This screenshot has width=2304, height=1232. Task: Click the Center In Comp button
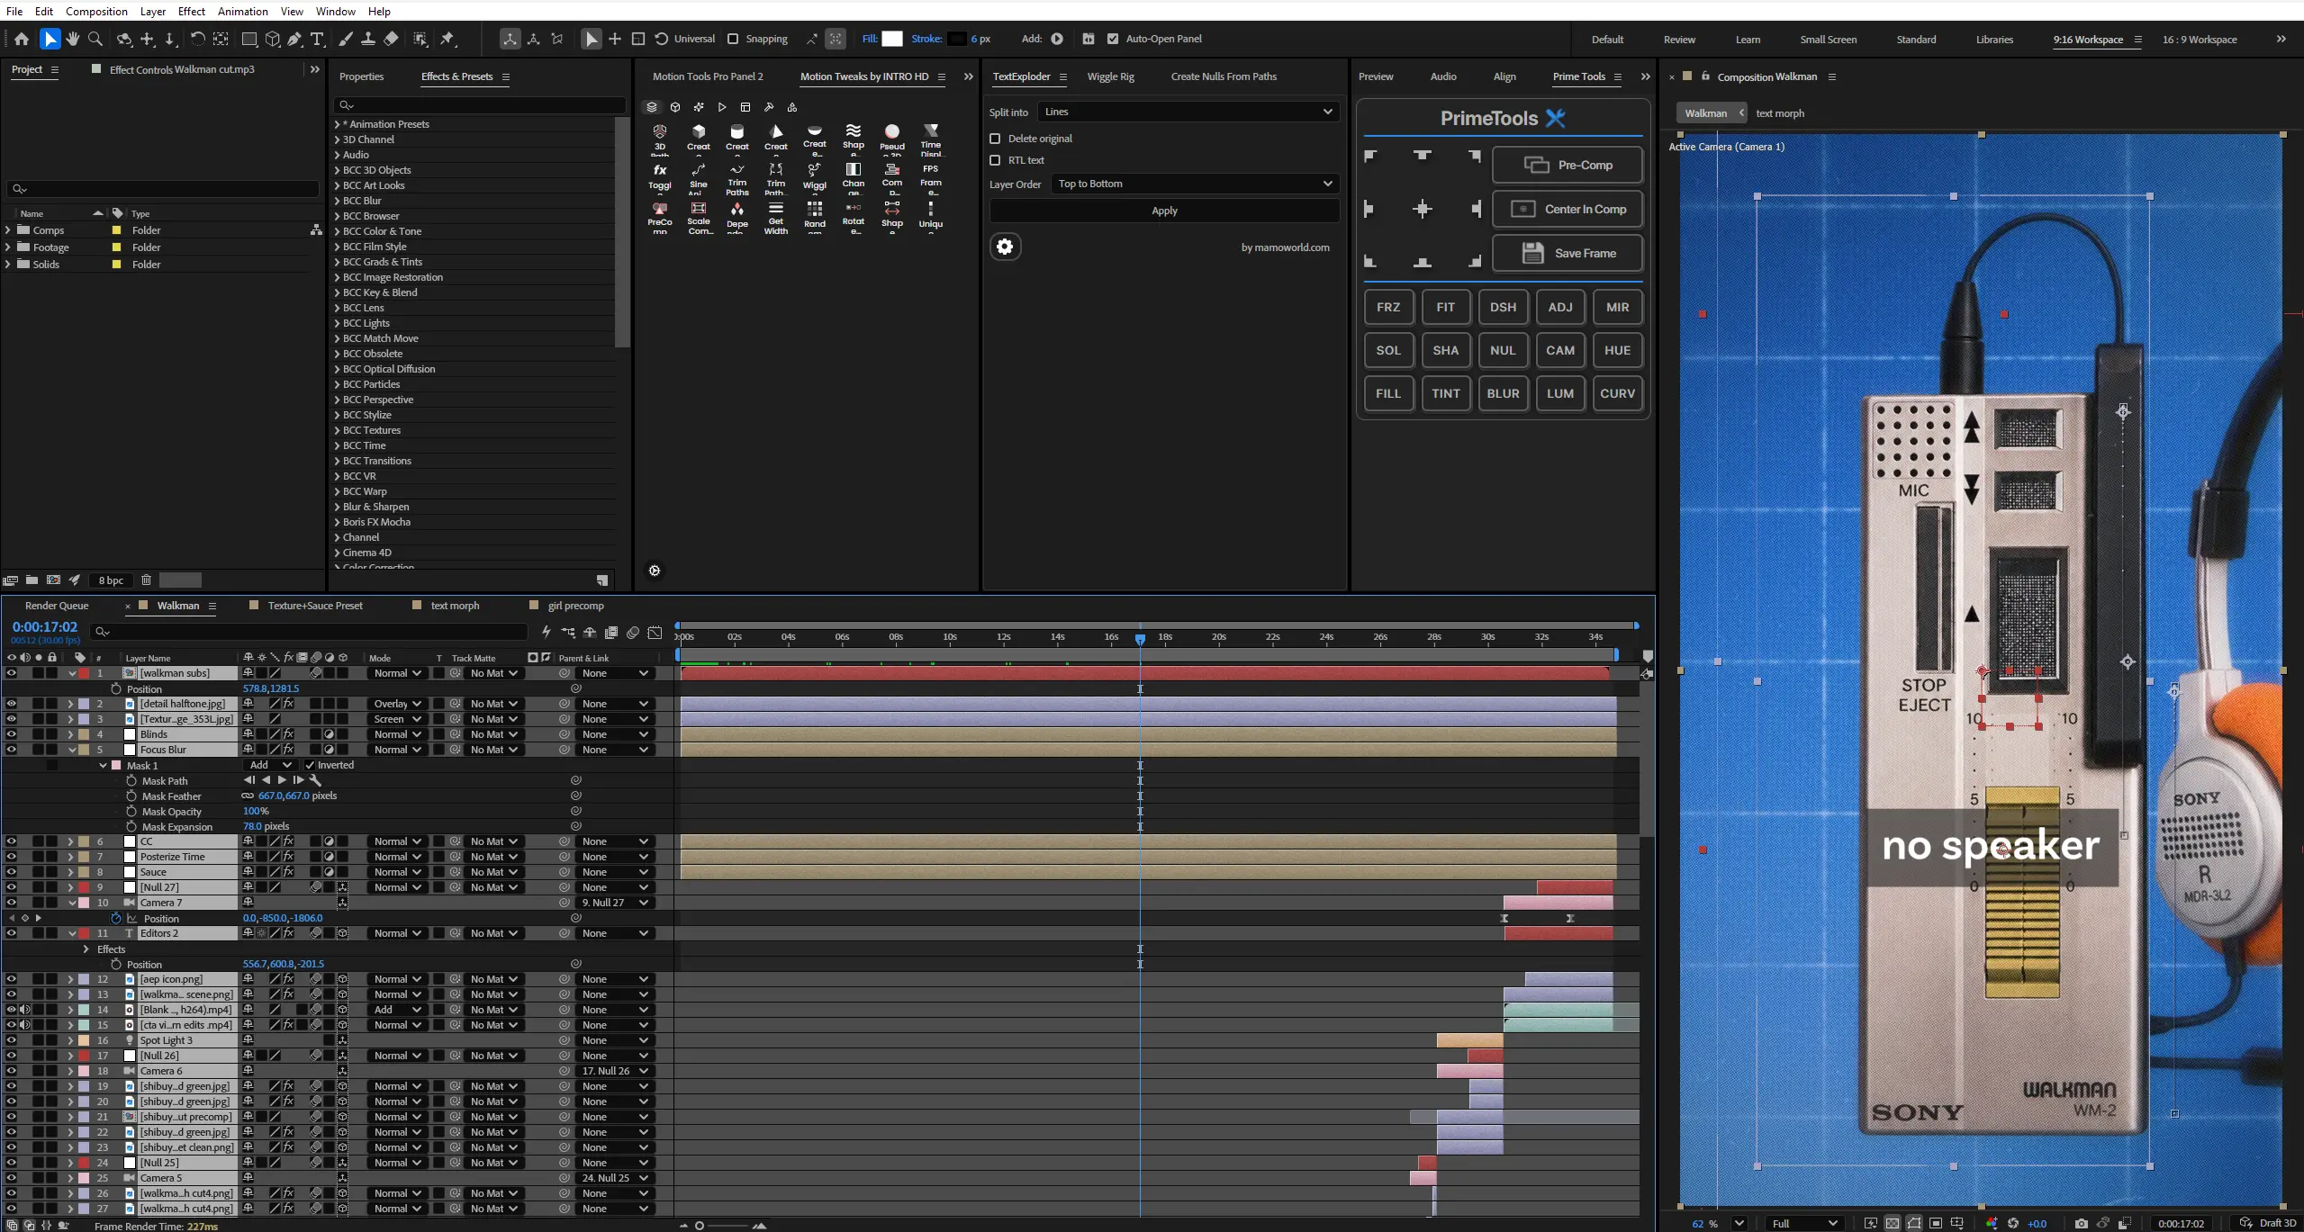click(1568, 209)
